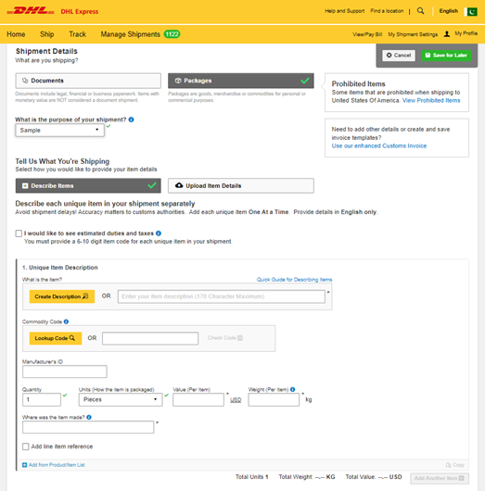This screenshot has width=485, height=491.
Task: Click the item description text field
Action: 222,296
